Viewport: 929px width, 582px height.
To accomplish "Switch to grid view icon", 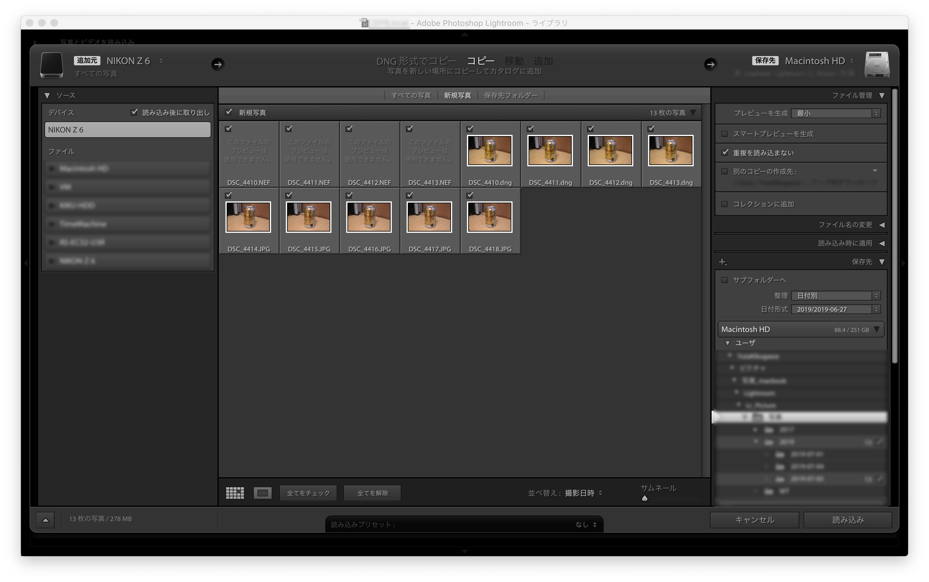I will 235,493.
